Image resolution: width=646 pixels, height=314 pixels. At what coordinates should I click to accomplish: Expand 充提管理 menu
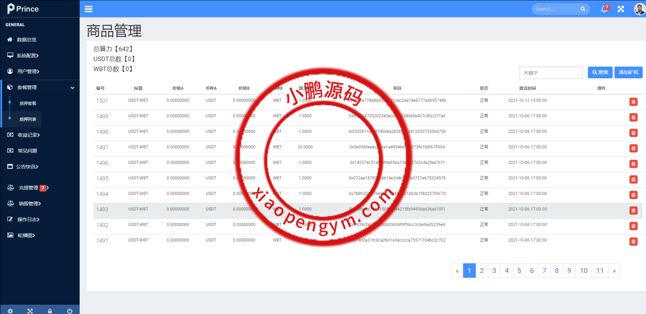(29, 188)
